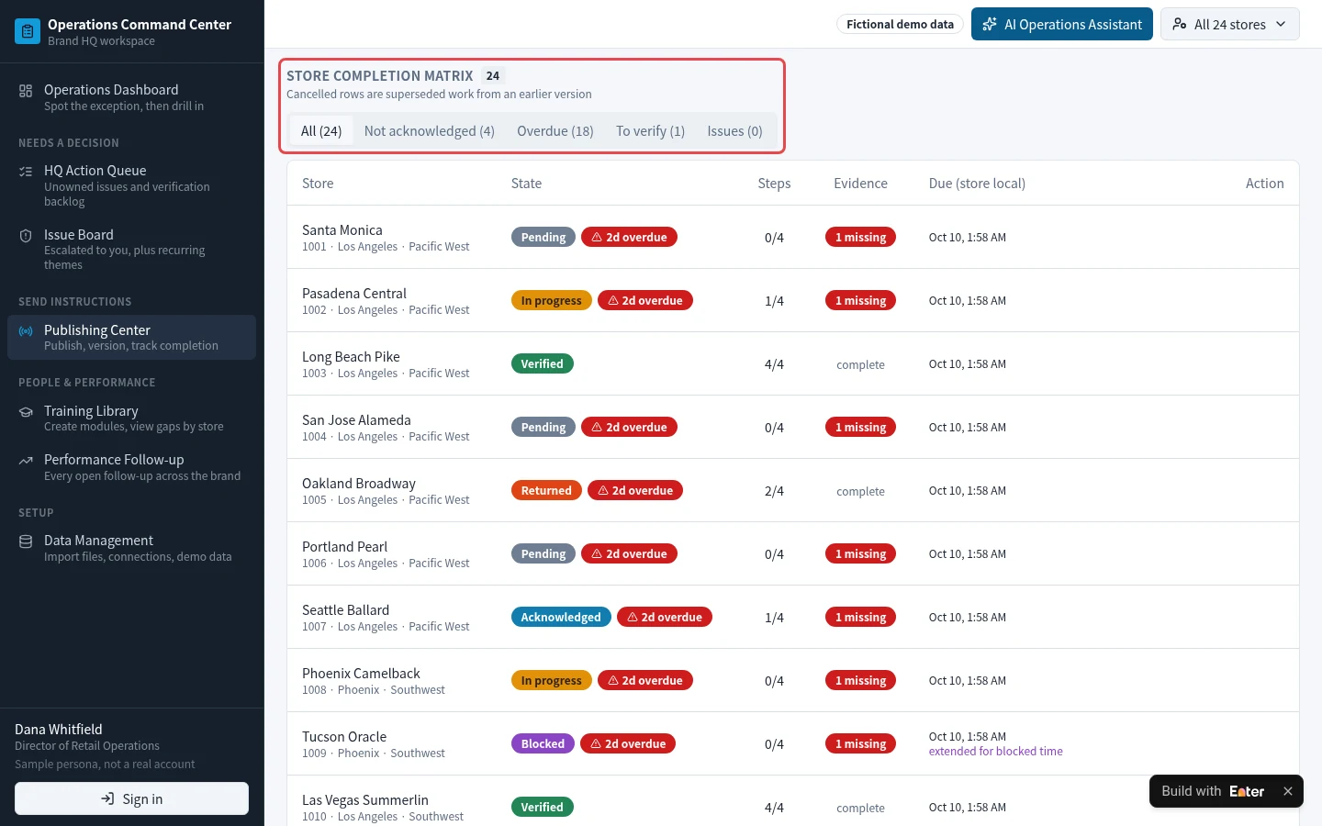Open the HQ Action Queue page
This screenshot has width=1322, height=826.
tap(131, 185)
